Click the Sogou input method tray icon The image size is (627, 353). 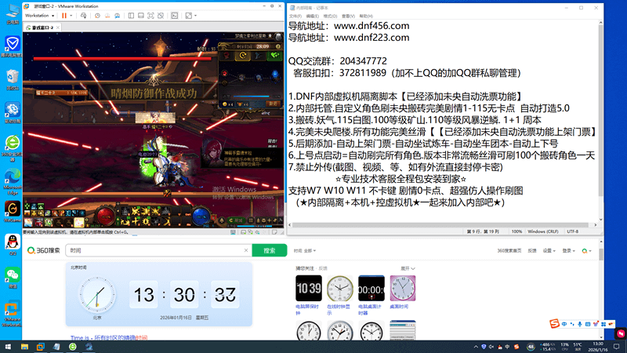[x=554, y=324]
